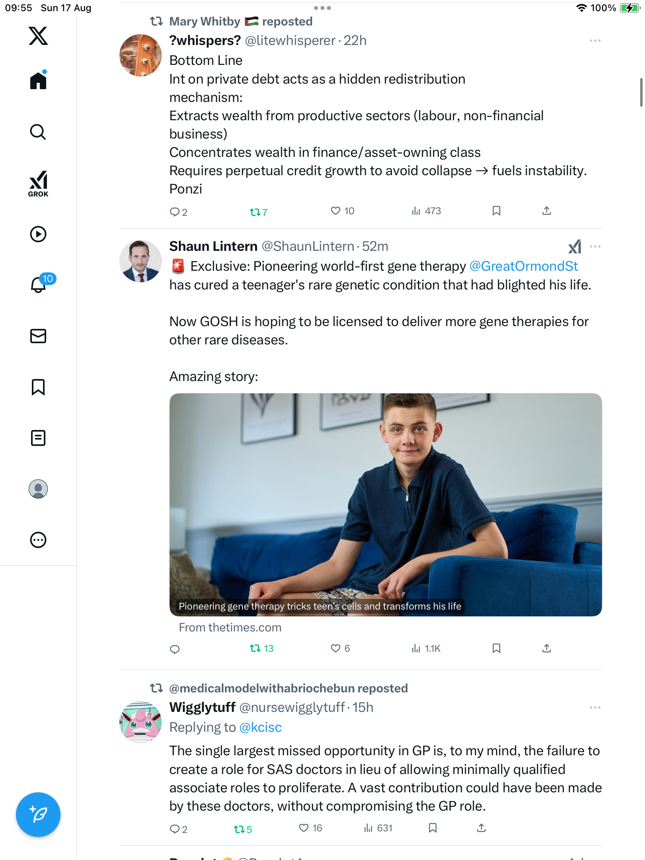Open notifications bell with 10 badge

[x=39, y=285]
